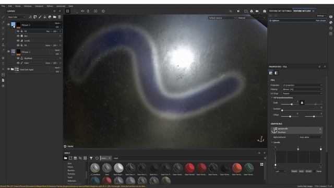Hide the Paint effect
Image resolution: width=334 pixels, height=188 pixels.
[x=18, y=63]
